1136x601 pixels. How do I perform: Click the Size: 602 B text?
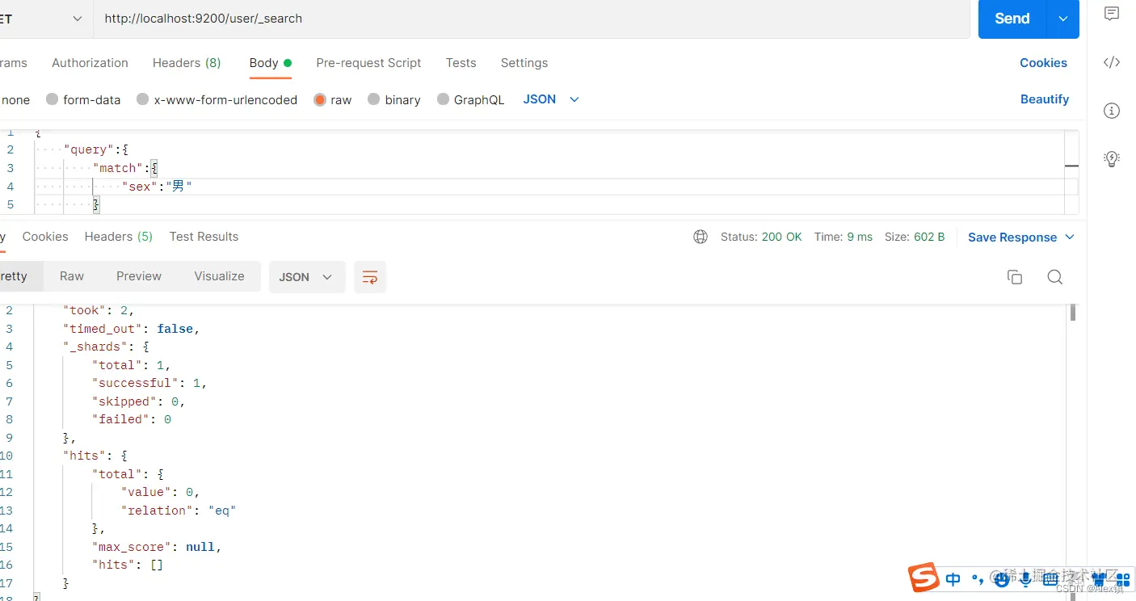click(915, 237)
